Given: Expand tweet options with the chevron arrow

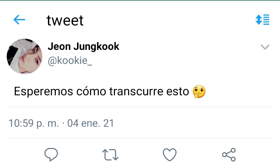Looking at the screenshot, I should point(265,47).
